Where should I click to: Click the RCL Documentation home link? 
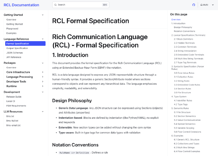[x=21, y=5]
